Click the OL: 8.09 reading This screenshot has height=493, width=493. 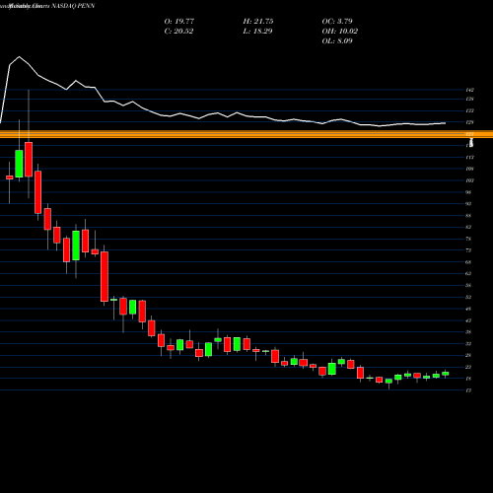[x=337, y=41]
